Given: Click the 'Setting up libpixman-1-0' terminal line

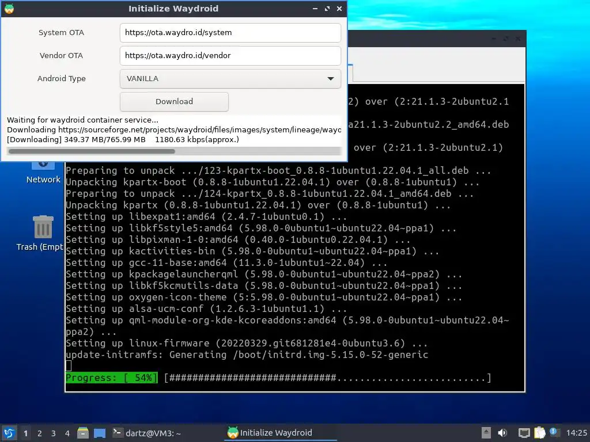Looking at the screenshot, I should click(x=238, y=240).
